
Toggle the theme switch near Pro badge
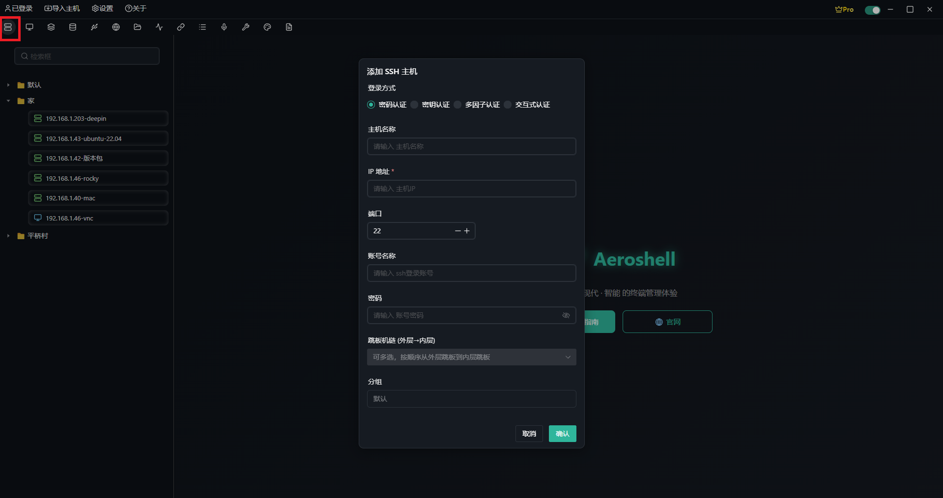(872, 10)
